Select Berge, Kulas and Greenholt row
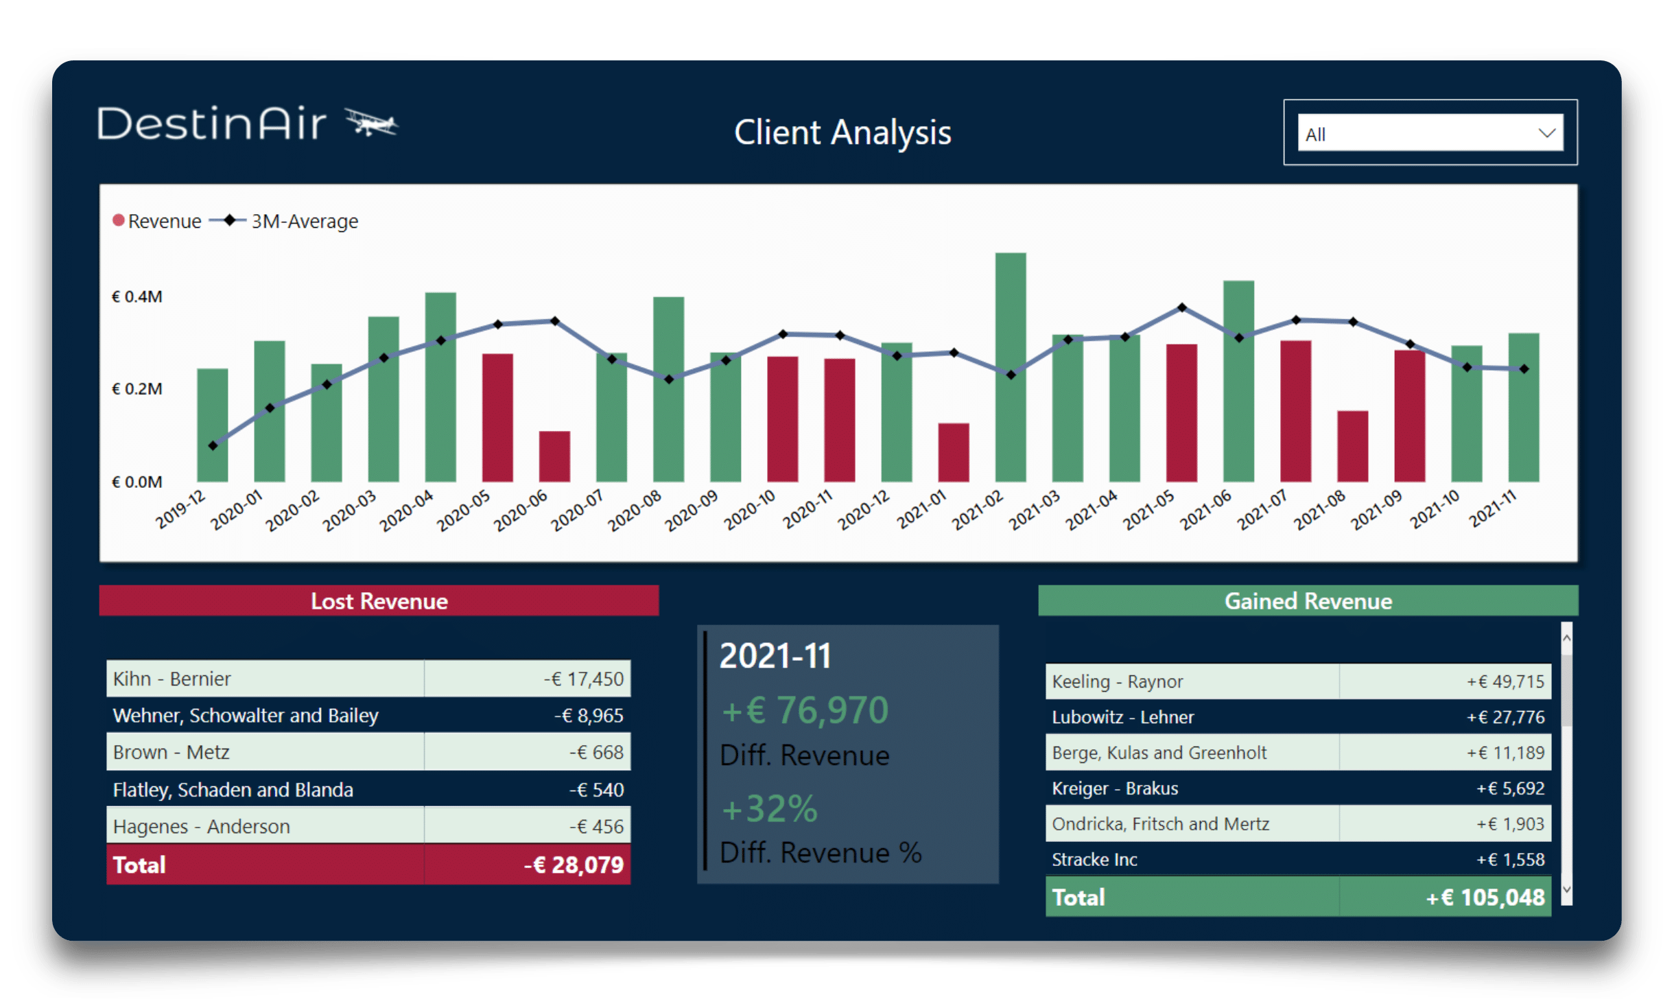Viewport: 1674px width, 1008px height. [x=1298, y=753]
